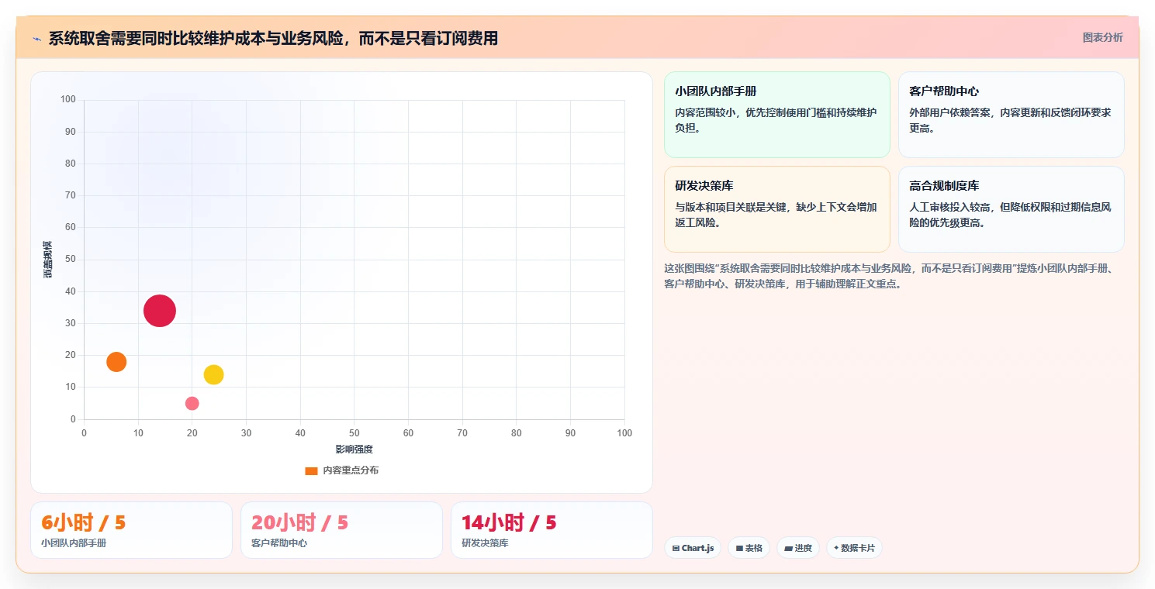The image size is (1155, 589).
Task: Click the small pink bubble in the chart
Action: pos(192,403)
